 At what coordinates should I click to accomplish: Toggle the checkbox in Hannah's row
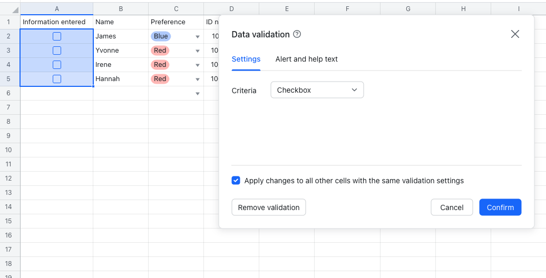57,79
